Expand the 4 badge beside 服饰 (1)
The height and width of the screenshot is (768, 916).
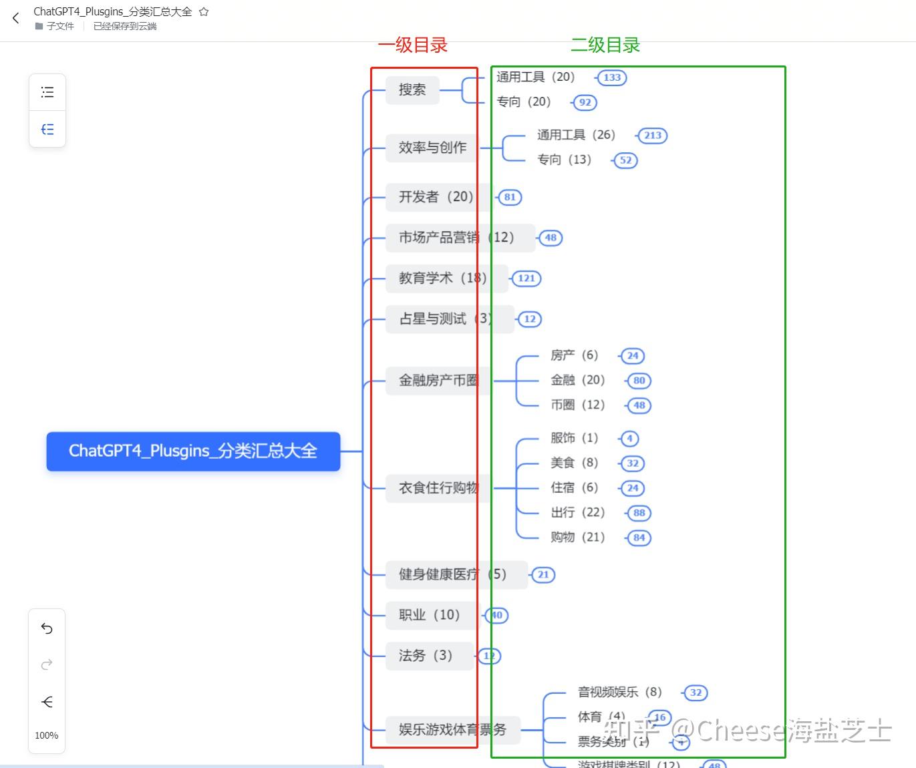tap(629, 439)
